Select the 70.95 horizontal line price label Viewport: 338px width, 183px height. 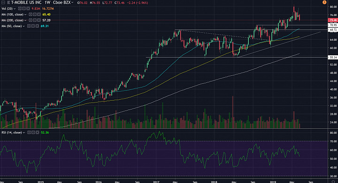(333, 25)
